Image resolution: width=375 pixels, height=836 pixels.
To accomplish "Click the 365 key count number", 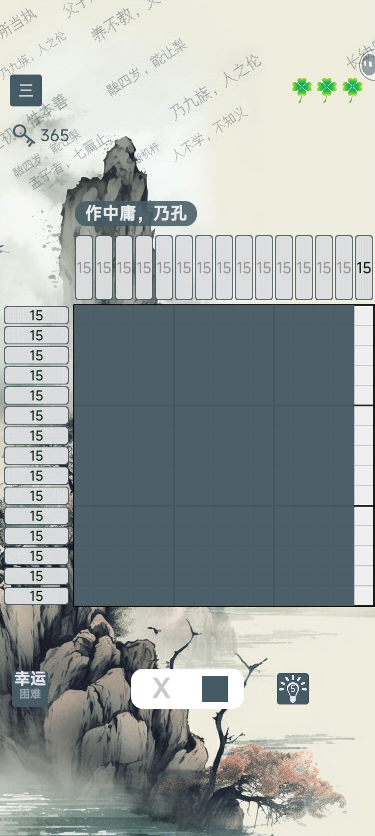I will [x=55, y=135].
